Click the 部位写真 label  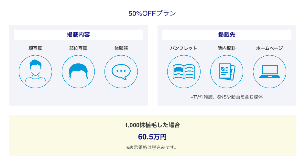point(78,48)
